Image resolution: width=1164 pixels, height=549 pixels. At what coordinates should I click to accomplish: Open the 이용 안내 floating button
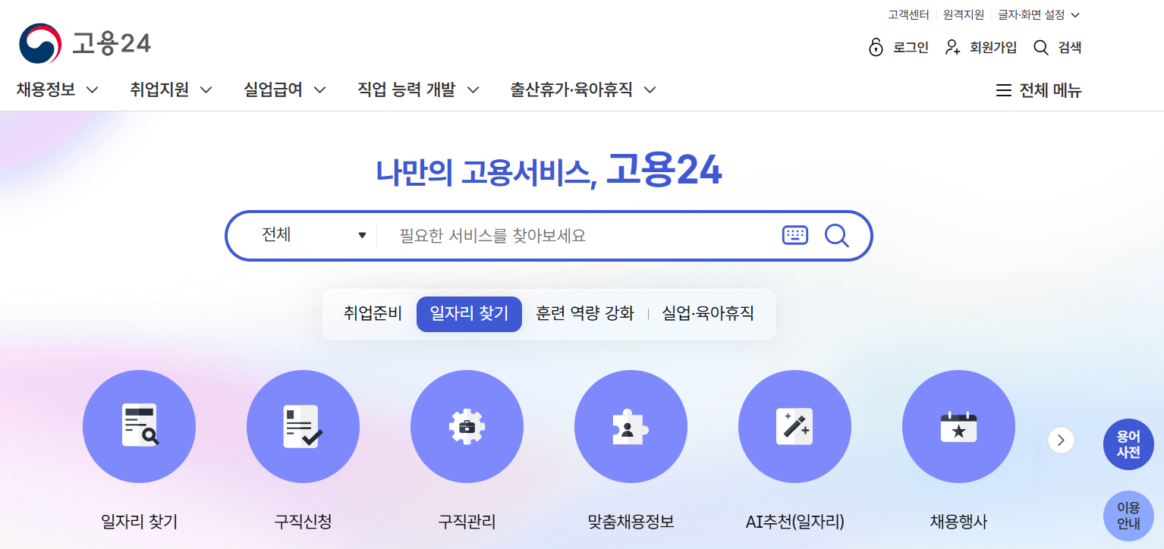(1128, 516)
